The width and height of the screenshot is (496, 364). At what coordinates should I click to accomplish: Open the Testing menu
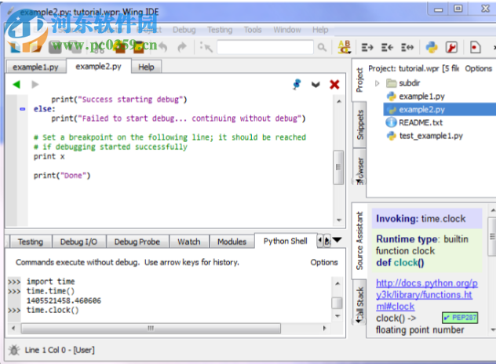pos(220,30)
